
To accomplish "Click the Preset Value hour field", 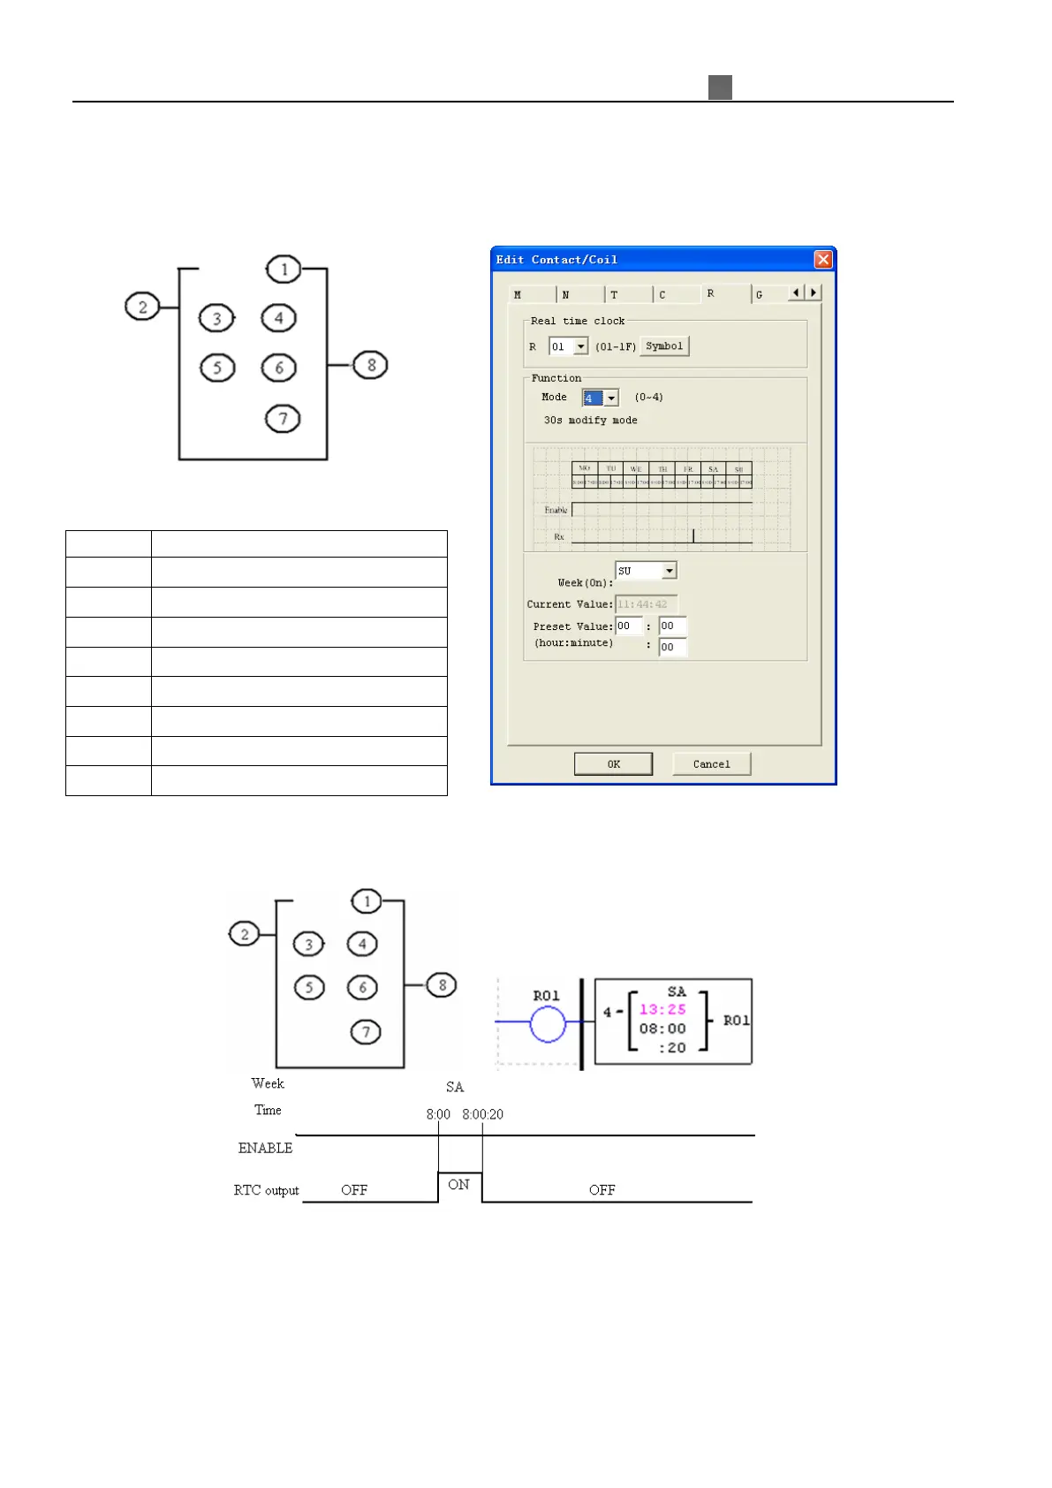I will [629, 626].
